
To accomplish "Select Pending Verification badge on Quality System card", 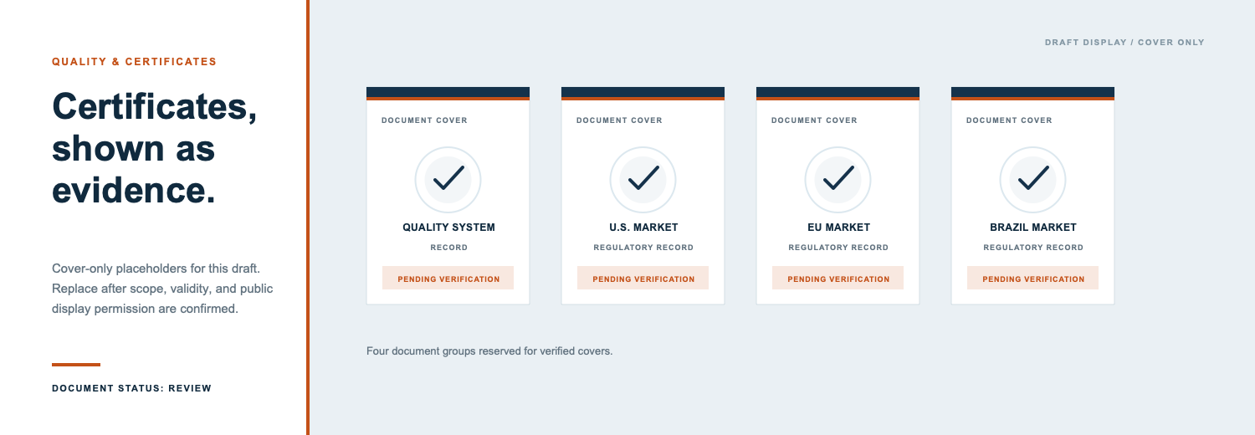I will (x=448, y=279).
